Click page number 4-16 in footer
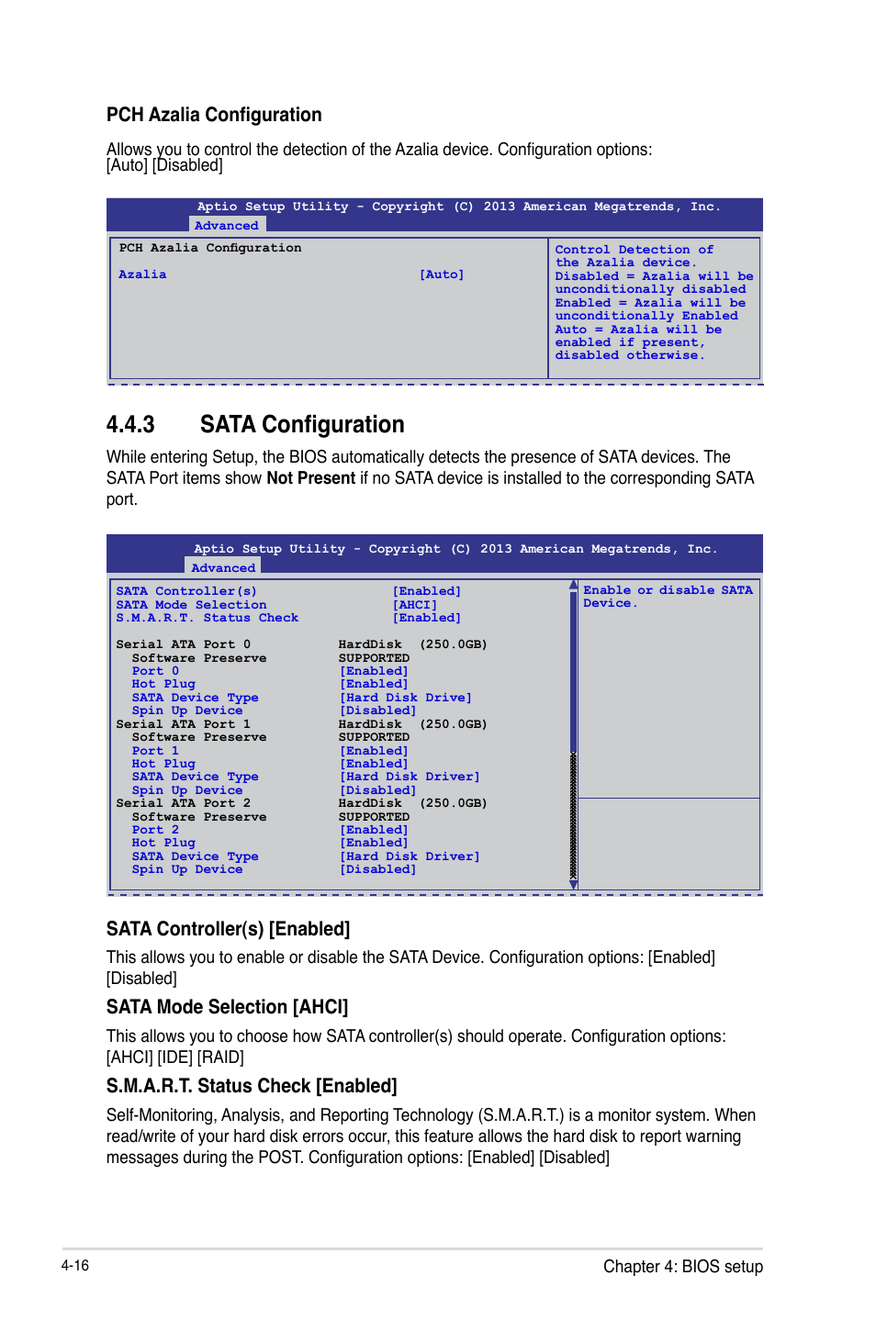The width and height of the screenshot is (876, 1320). point(75,1266)
